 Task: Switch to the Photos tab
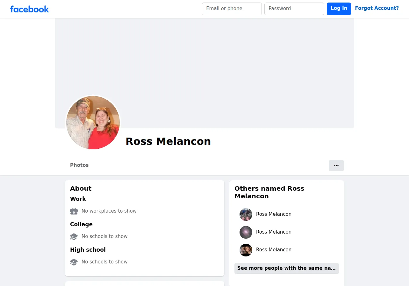pyautogui.click(x=79, y=165)
